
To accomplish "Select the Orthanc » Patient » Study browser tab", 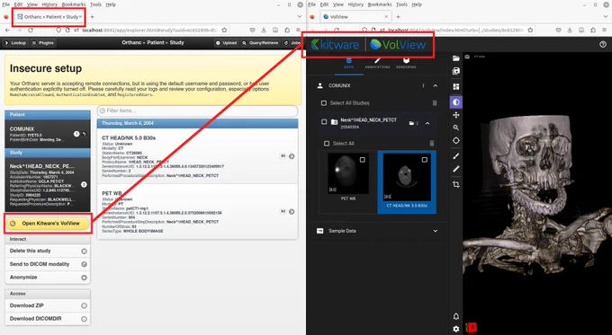I will click(x=49, y=17).
